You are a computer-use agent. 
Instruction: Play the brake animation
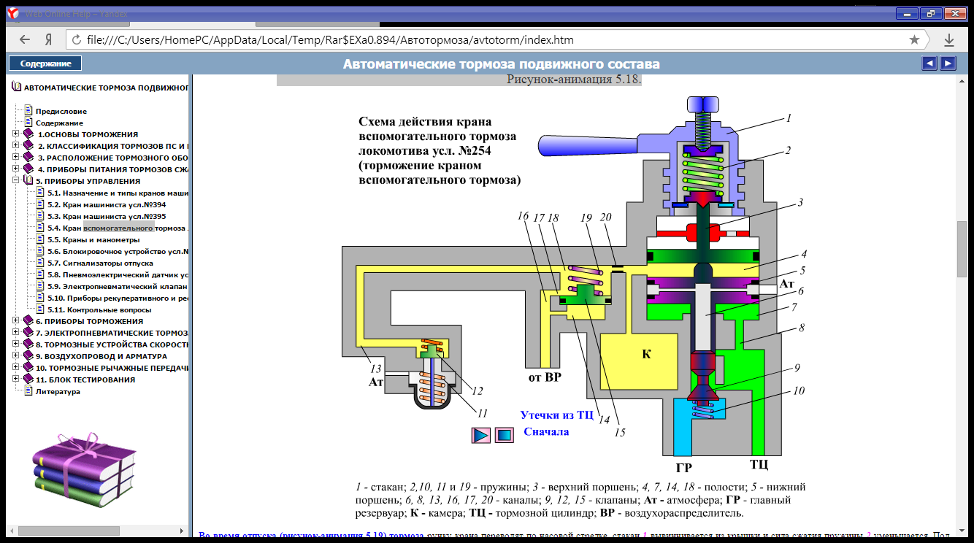[x=481, y=436]
